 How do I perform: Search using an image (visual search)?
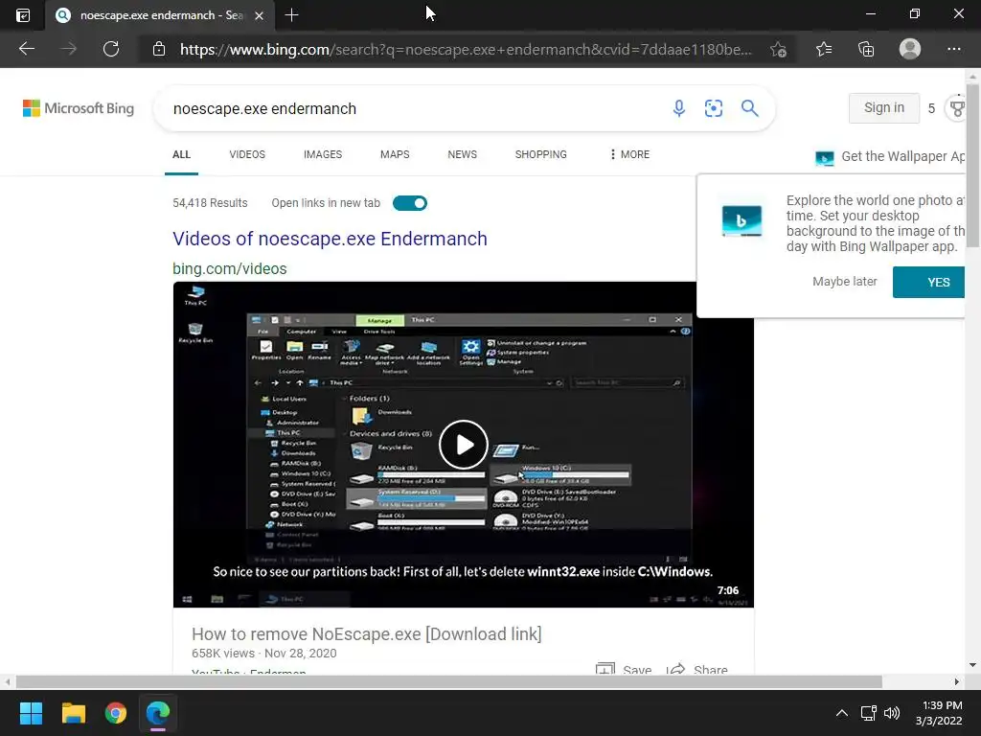point(713,108)
